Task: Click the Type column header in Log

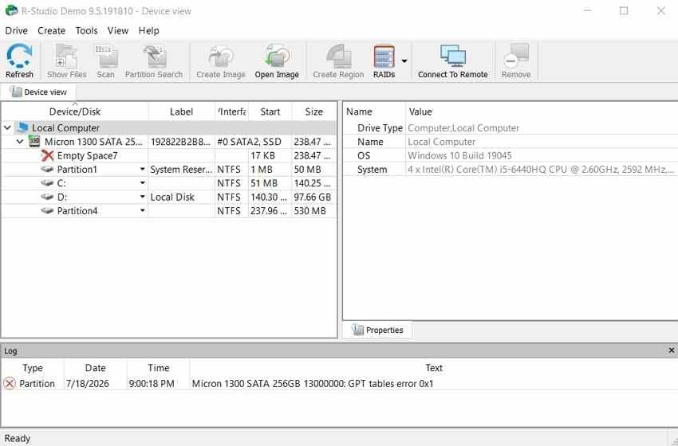Action: [33, 368]
